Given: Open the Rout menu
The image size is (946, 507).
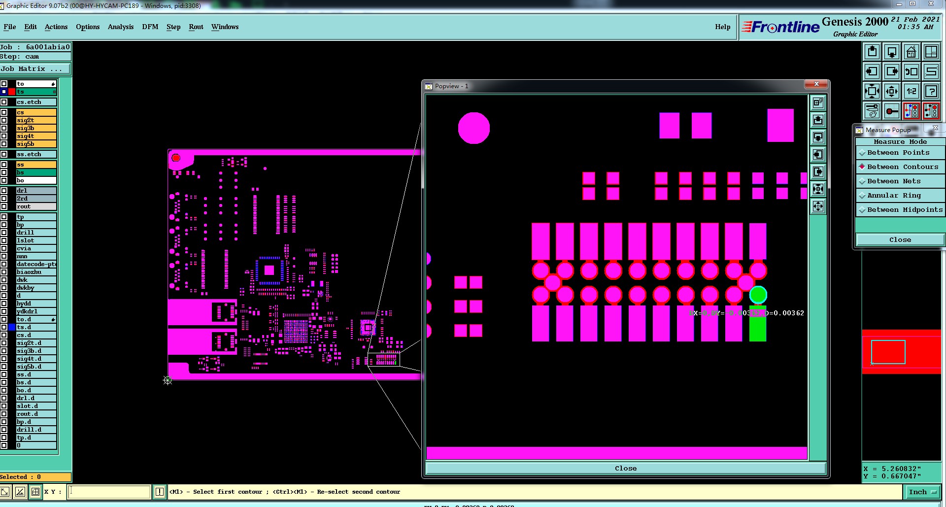Looking at the screenshot, I should tap(196, 27).
